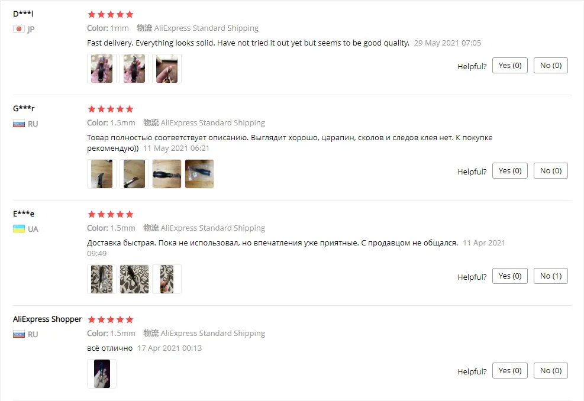Mark G***r's review as helpful Yes
Screen dimensions: 584x401
(x=509, y=171)
